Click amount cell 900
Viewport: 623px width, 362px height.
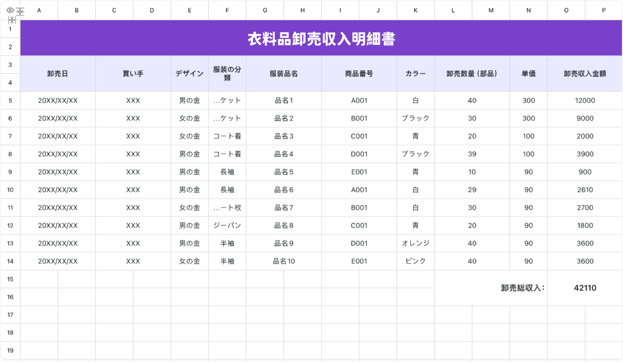point(585,172)
